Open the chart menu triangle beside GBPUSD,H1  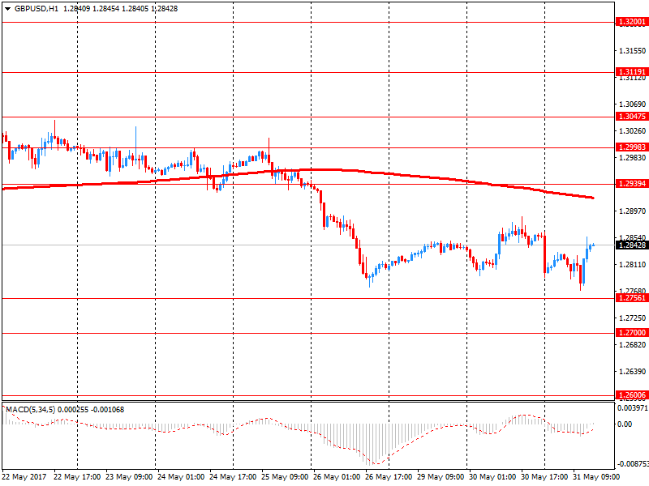pos(7,9)
